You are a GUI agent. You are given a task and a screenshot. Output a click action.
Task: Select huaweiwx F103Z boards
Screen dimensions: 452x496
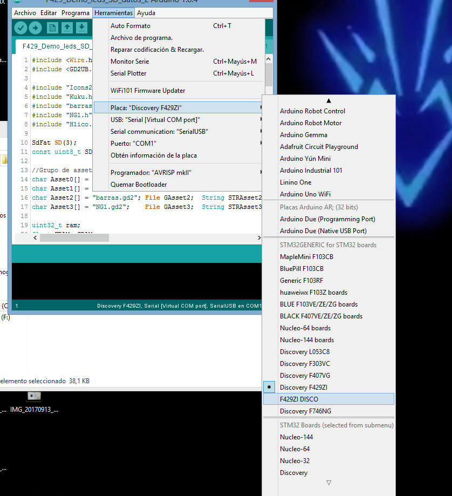tap(328, 293)
